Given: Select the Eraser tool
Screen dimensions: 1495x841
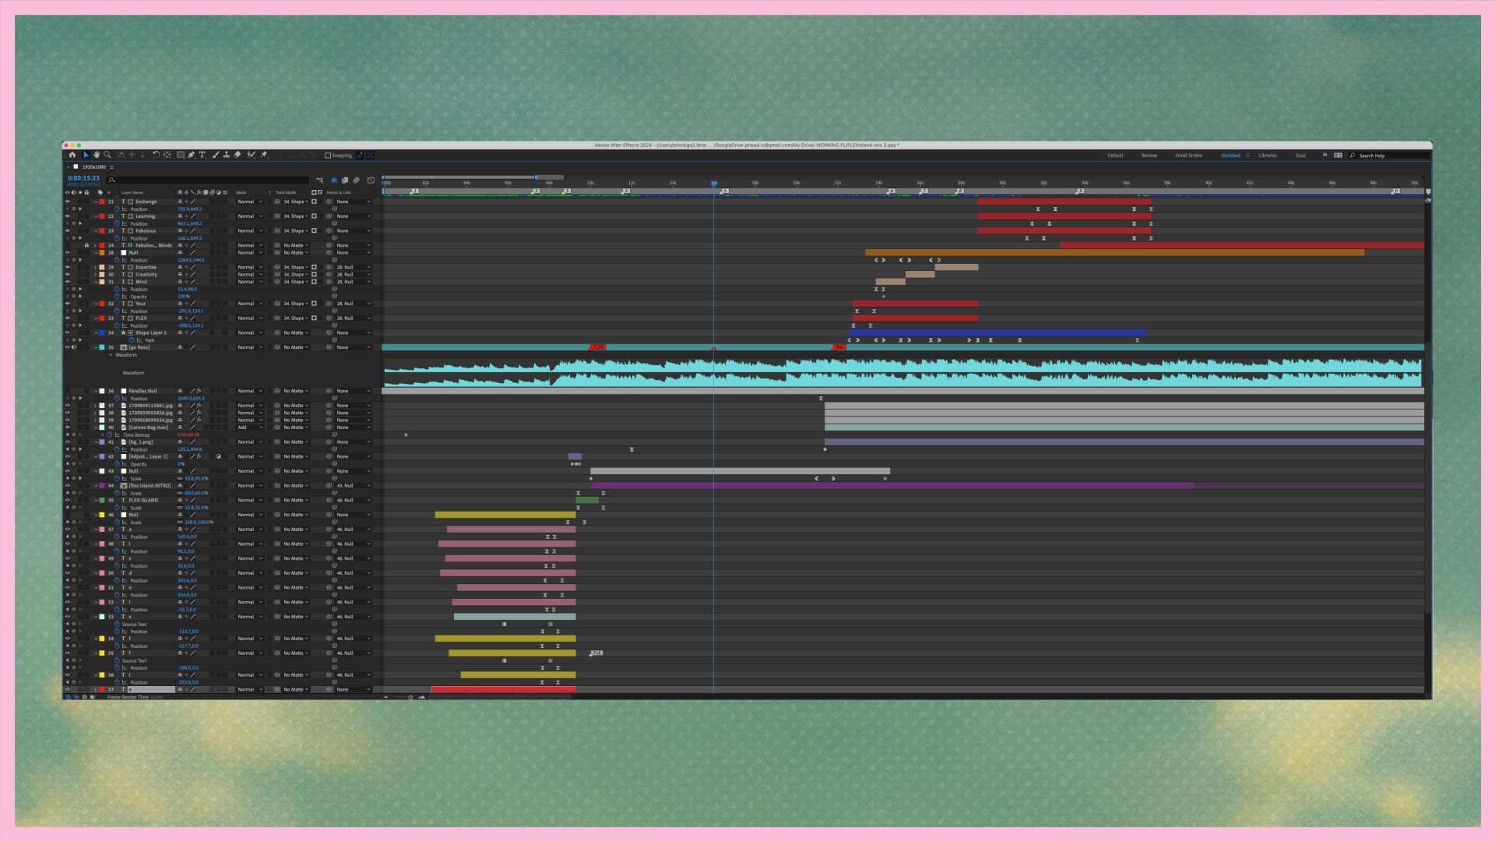Looking at the screenshot, I should point(237,155).
